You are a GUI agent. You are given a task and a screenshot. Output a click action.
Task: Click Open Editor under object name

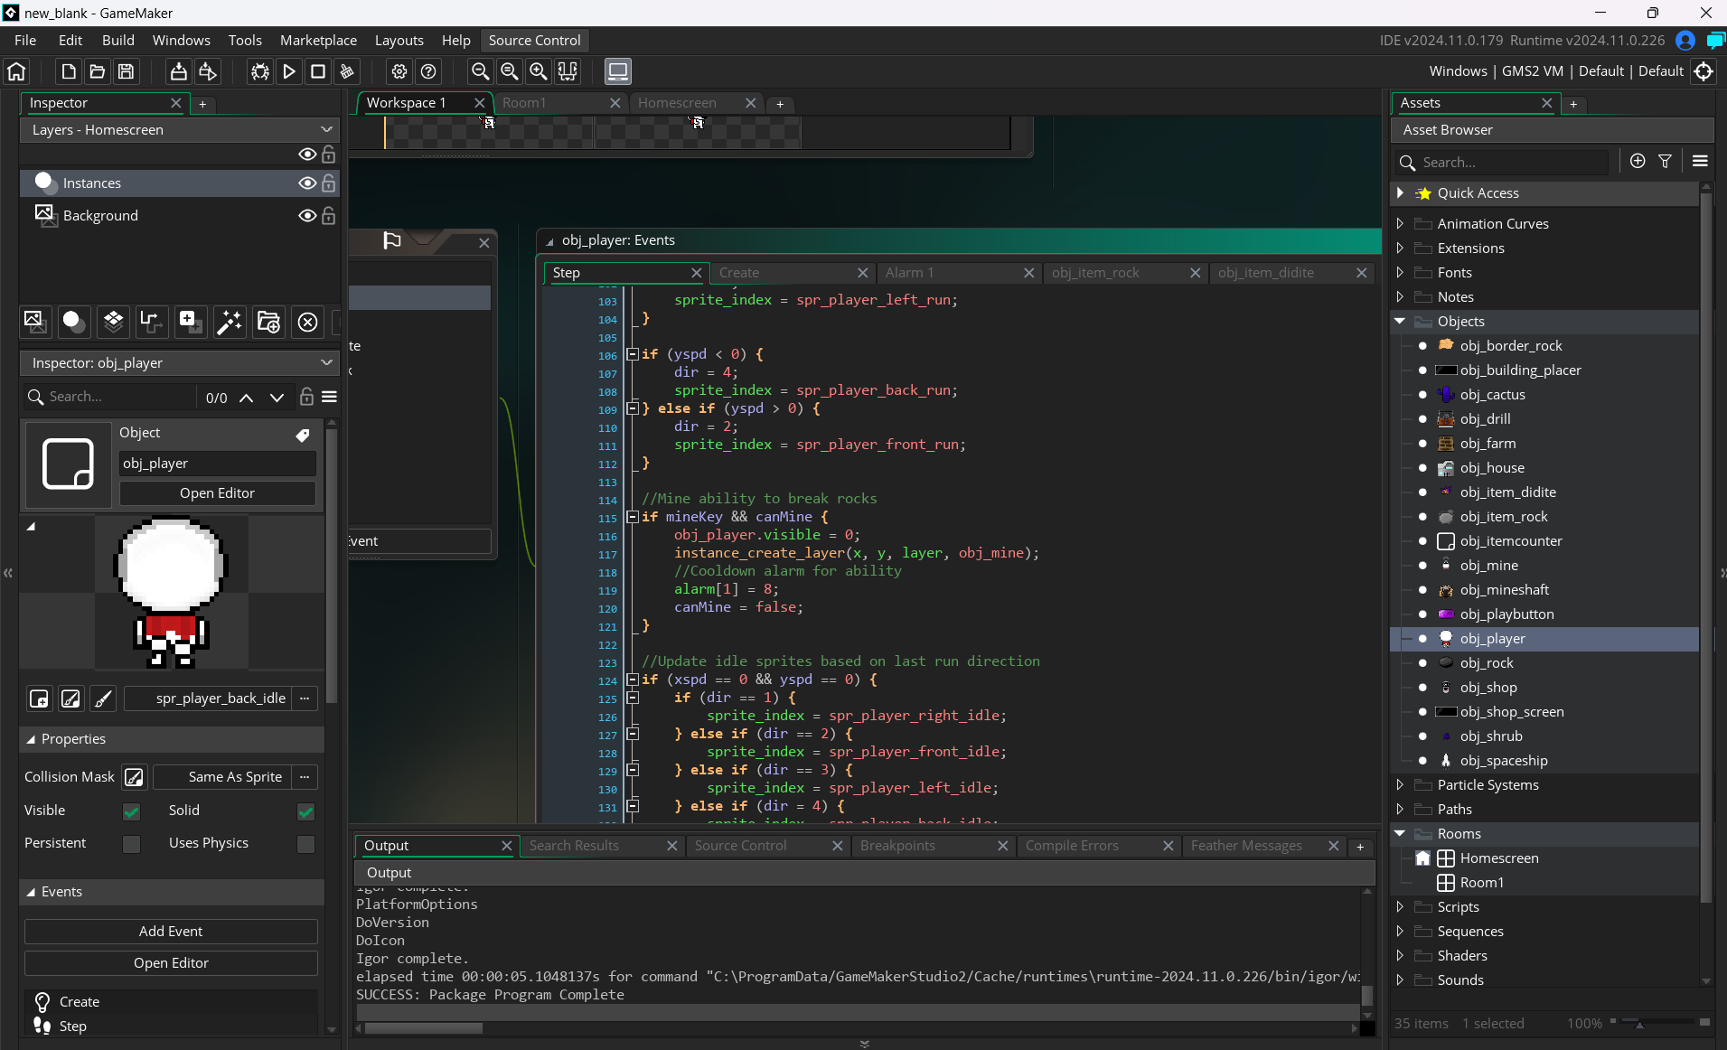(217, 493)
